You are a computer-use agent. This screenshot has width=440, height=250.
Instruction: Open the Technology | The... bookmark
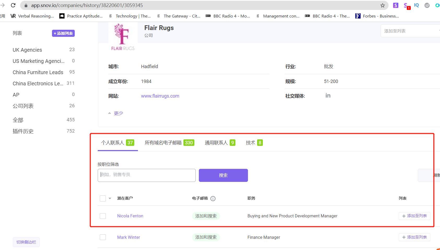pos(130,16)
